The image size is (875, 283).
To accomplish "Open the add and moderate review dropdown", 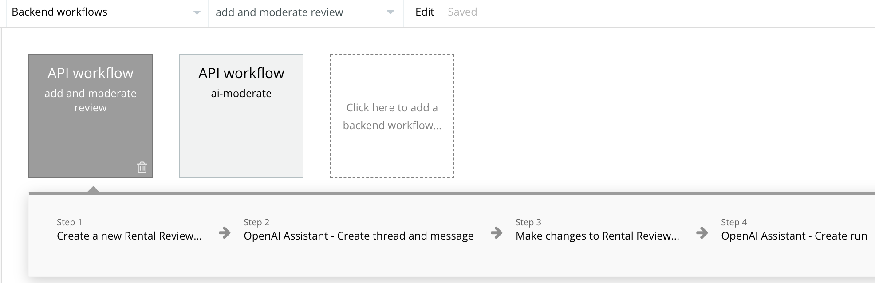I will tap(305, 12).
